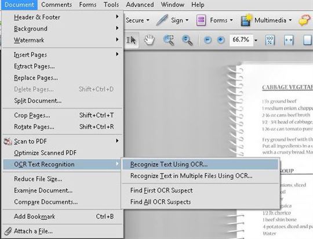
Task: Click the zoom out minus icon
Action: click(208, 40)
